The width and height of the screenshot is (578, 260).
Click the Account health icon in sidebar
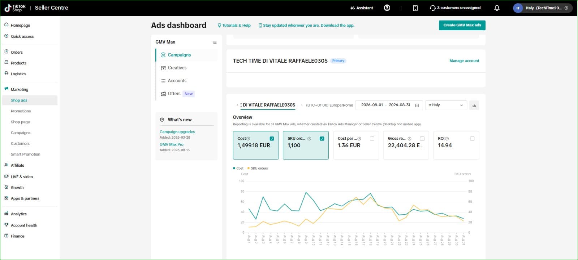7,225
